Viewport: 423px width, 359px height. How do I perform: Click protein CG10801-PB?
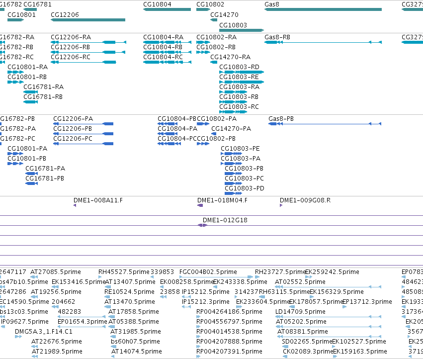pyautogui.click(x=15, y=164)
